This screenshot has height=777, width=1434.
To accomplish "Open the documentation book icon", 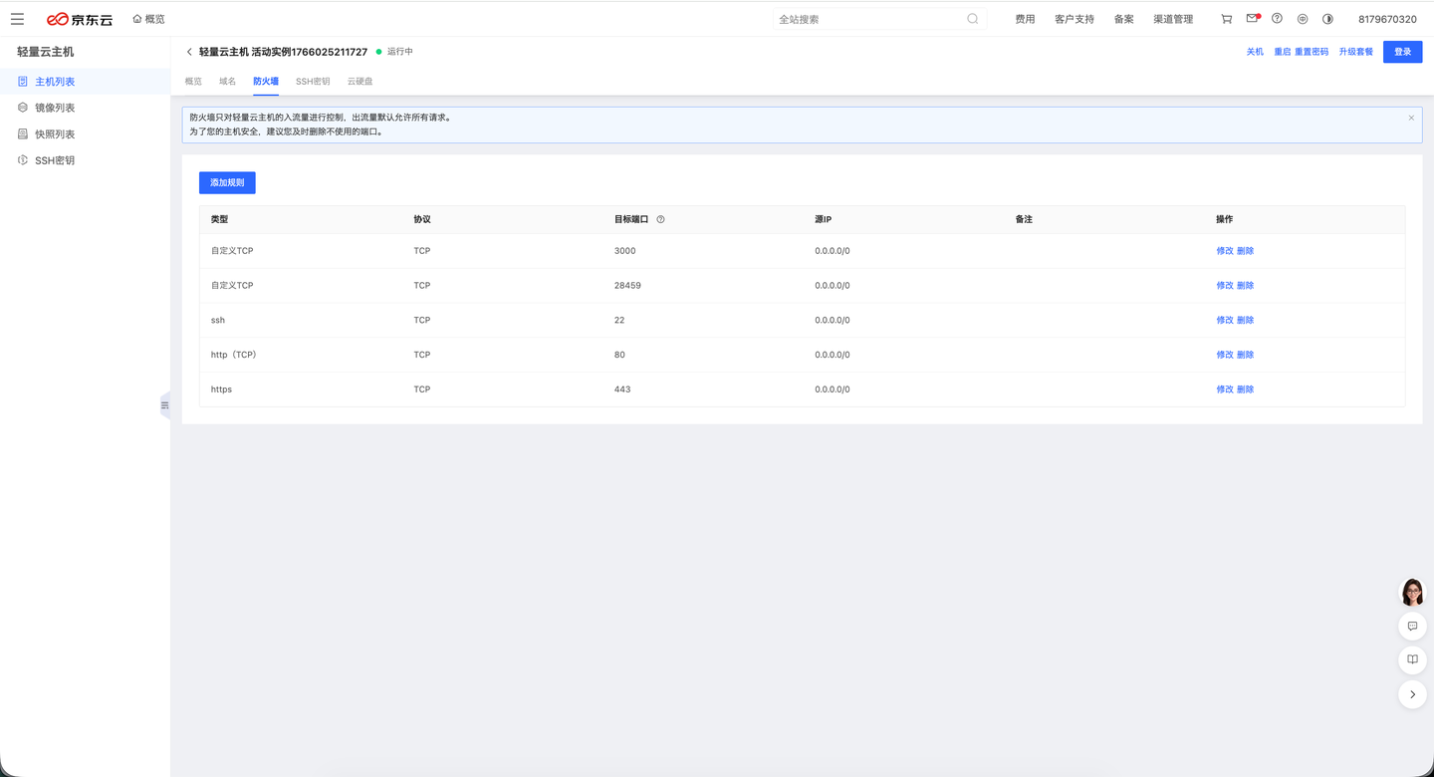I will click(1412, 659).
